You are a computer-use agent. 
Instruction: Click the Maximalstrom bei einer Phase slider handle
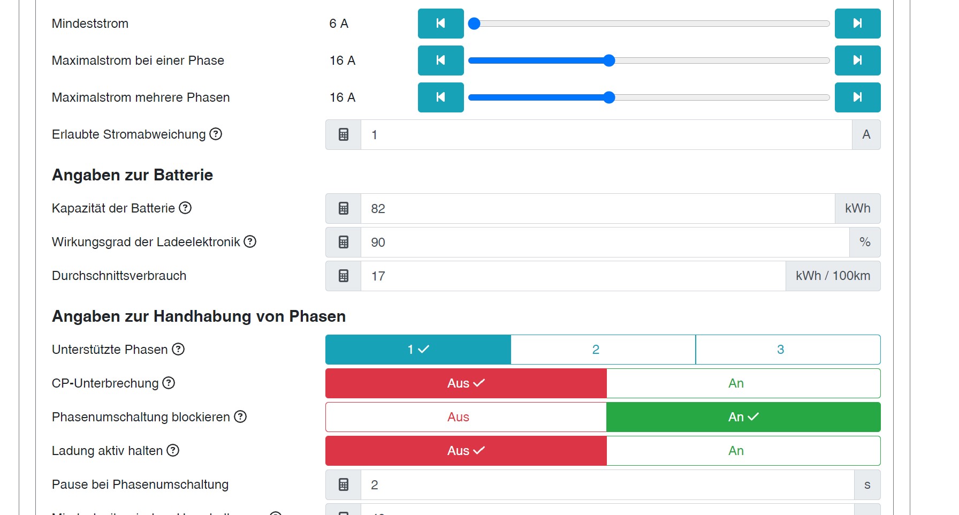609,60
